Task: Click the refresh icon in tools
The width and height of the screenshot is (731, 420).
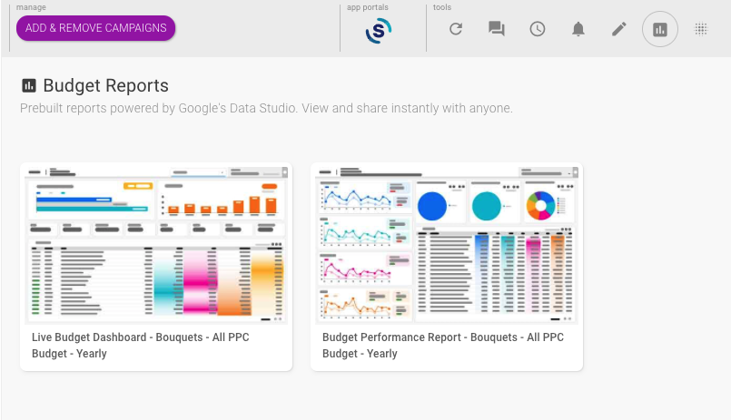Action: (456, 29)
